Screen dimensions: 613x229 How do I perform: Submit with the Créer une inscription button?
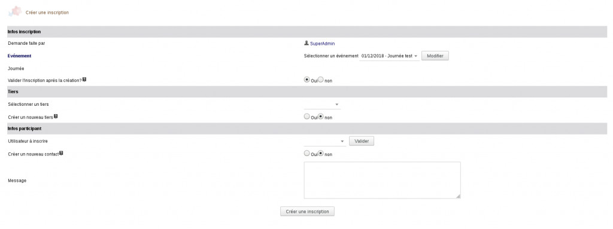tap(307, 212)
